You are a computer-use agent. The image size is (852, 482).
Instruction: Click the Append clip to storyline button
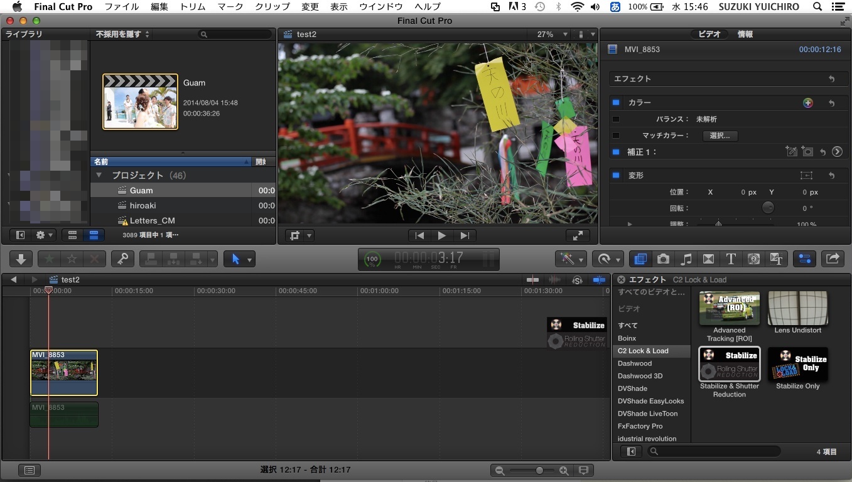click(195, 259)
